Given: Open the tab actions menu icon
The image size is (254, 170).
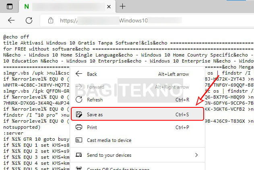Looking at the screenshot, I should click(10, 6).
